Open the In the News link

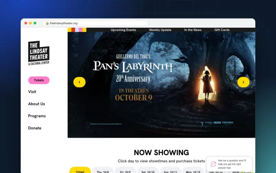(x=193, y=30)
